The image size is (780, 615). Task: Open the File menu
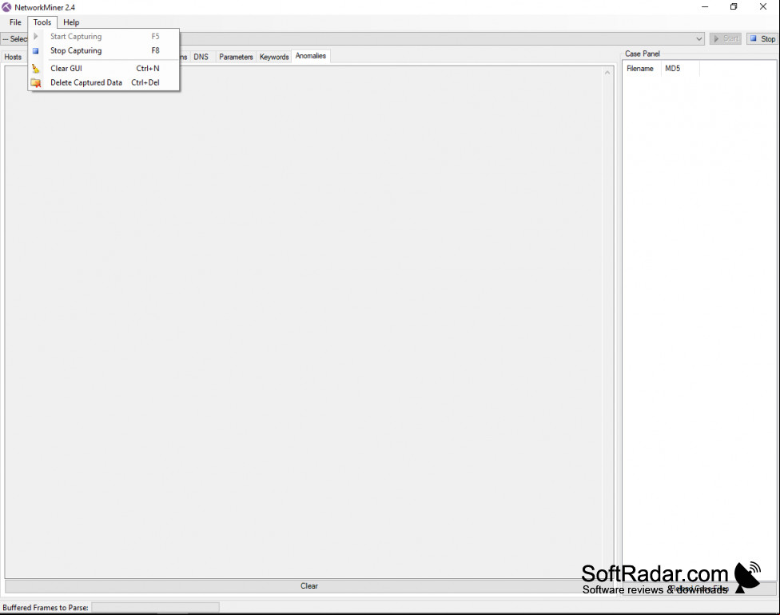click(15, 22)
